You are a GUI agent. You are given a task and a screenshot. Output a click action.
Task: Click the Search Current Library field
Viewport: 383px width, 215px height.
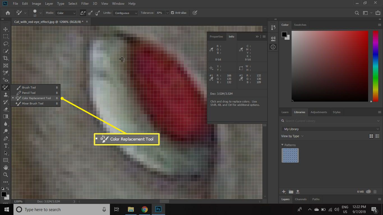pos(331,121)
